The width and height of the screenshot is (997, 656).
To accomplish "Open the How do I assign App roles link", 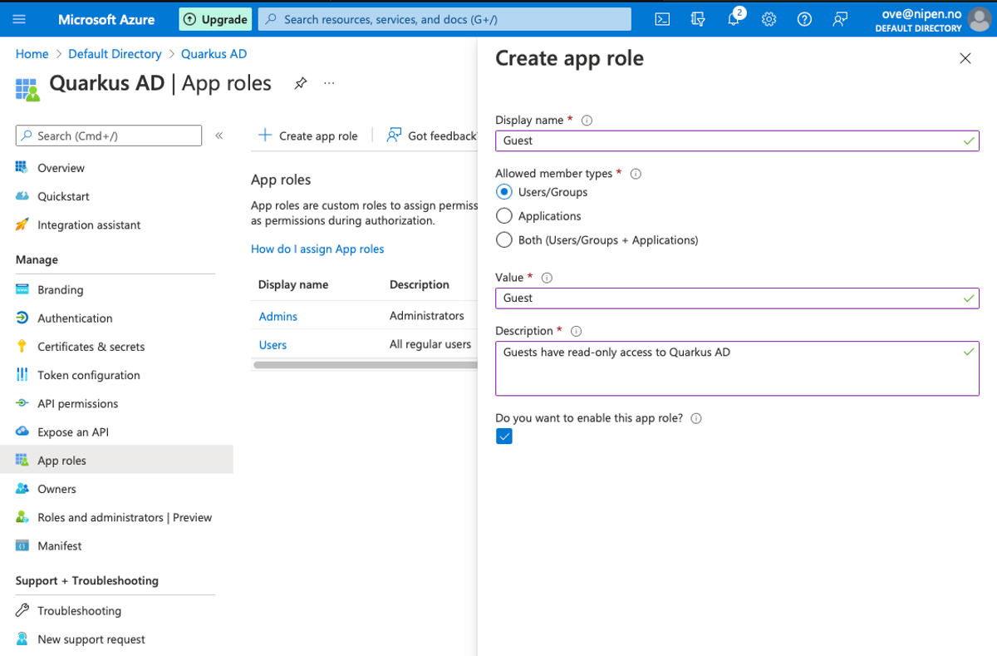I will coord(317,249).
